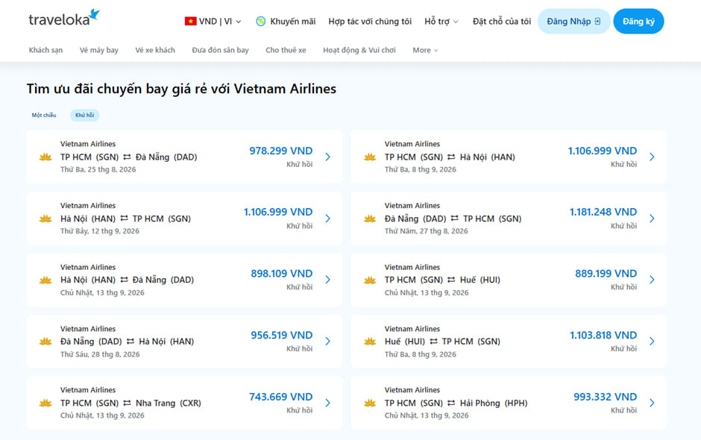Screen dimensions: 701x440
Task: Go to Hoạt động & Vui chơi tab
Action: click(359, 50)
